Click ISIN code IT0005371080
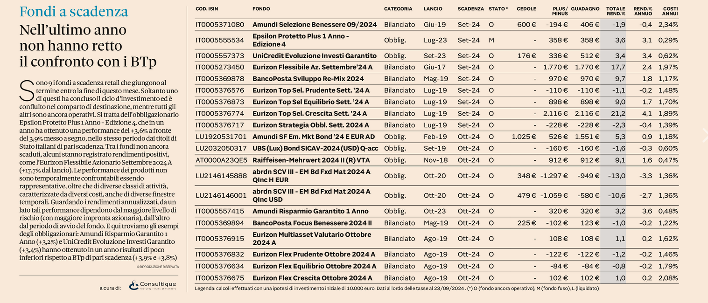Viewport: 708px width, 303px height. point(220,25)
